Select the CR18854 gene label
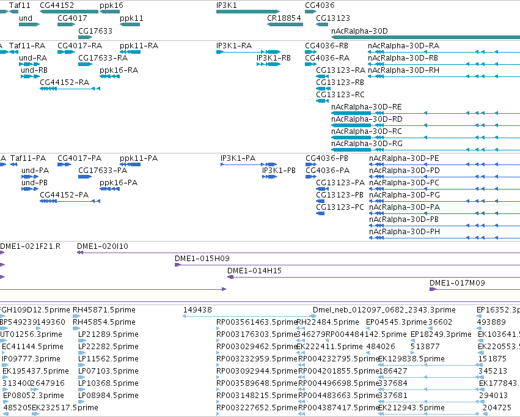Viewport: 520px width, 417px height. tap(284, 18)
